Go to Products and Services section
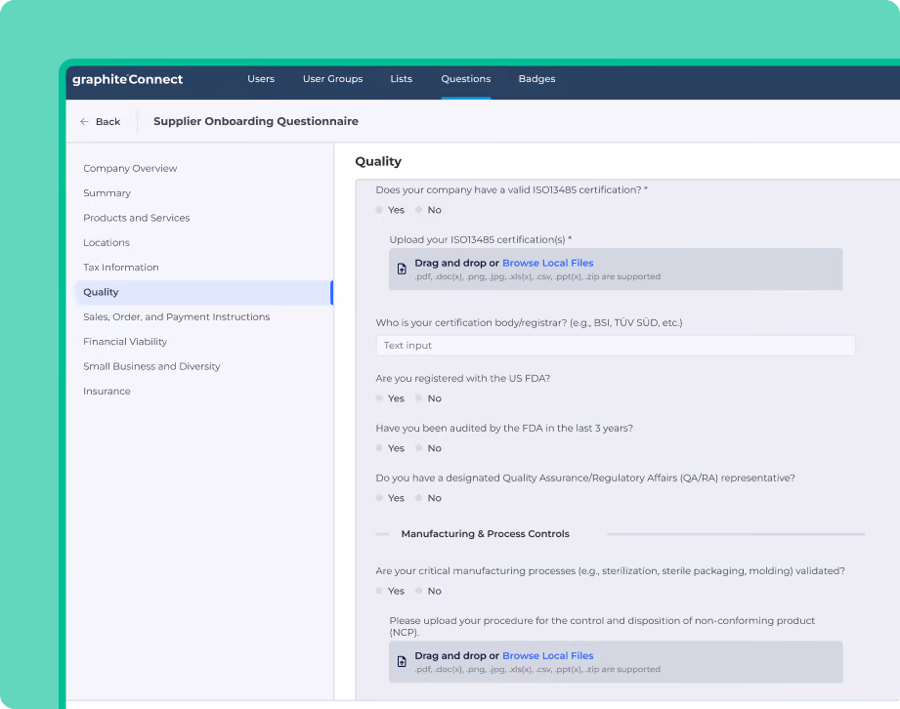 (137, 218)
